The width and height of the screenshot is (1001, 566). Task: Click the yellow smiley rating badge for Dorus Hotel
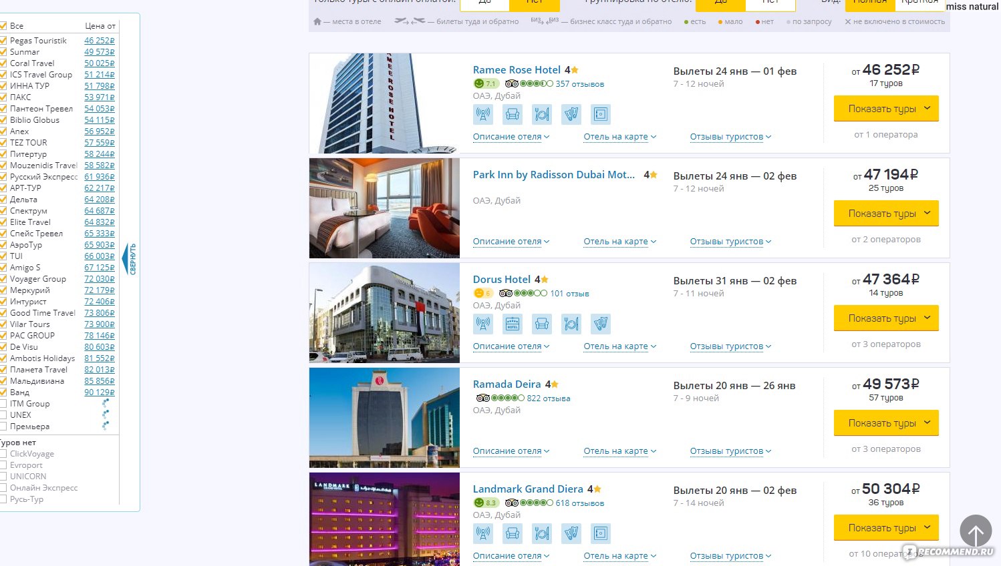point(483,293)
